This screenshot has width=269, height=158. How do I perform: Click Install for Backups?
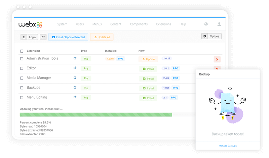pos(148,88)
